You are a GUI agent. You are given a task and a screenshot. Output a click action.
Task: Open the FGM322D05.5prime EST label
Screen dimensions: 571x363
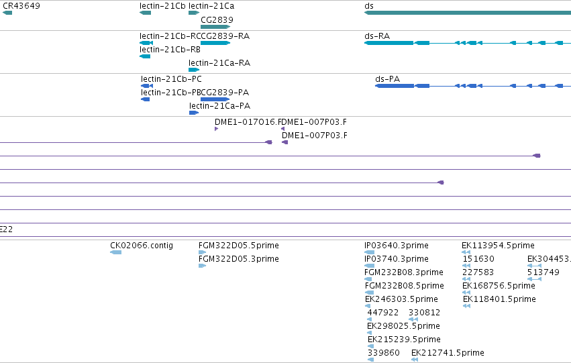click(239, 246)
